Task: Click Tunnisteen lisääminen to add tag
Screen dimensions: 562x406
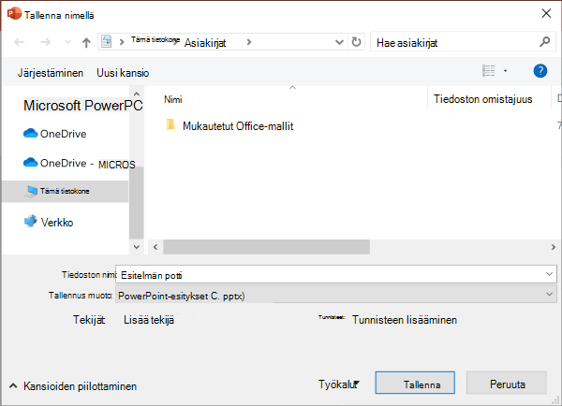Action: 405,320
